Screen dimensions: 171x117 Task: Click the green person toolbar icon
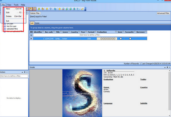pyautogui.click(x=39, y=9)
